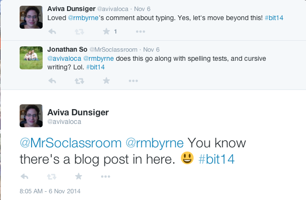Screen dimensions: 306x200
Task: Favorite the main blog post tweet
Action: [79, 177]
